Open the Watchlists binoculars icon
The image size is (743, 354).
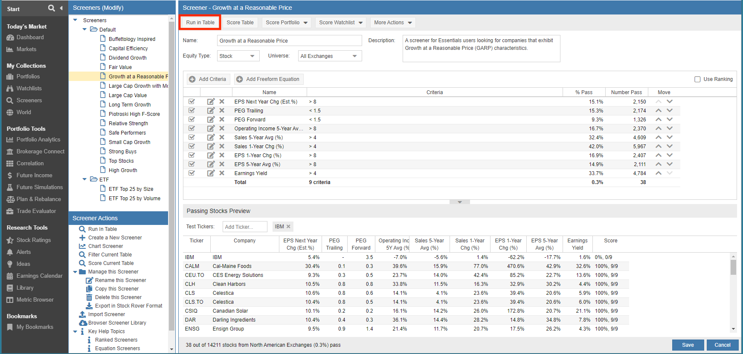[10, 89]
